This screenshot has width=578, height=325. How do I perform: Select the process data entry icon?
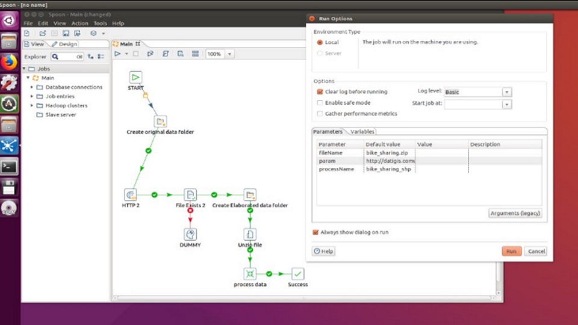(250, 274)
